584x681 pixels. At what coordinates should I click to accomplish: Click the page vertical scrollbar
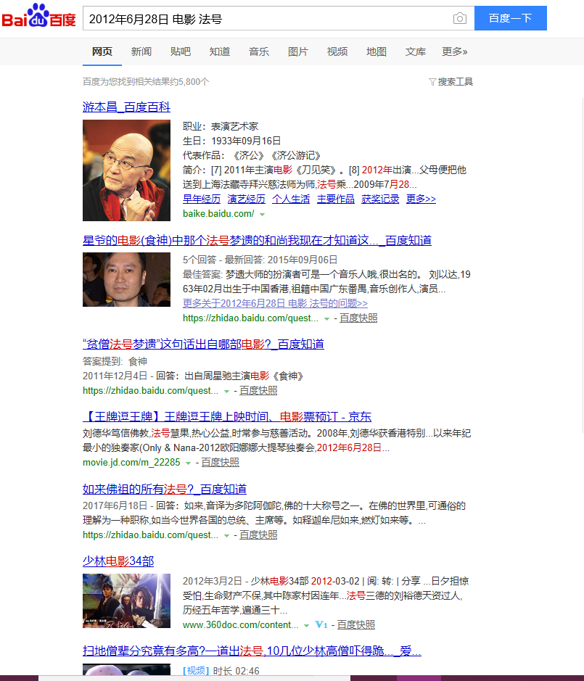click(x=583, y=265)
